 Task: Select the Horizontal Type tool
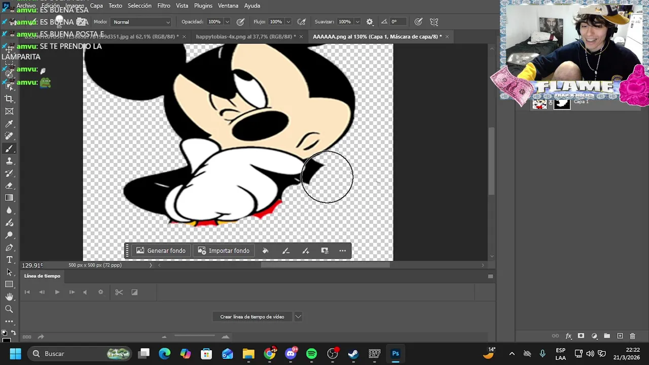pos(9,260)
